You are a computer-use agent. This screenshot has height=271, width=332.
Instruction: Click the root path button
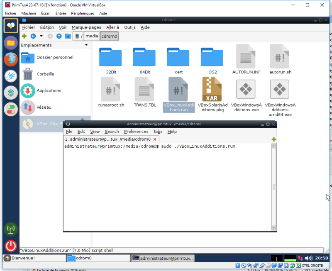click(x=78, y=36)
